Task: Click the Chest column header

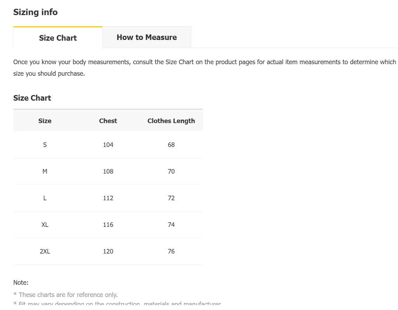Action: tap(108, 121)
